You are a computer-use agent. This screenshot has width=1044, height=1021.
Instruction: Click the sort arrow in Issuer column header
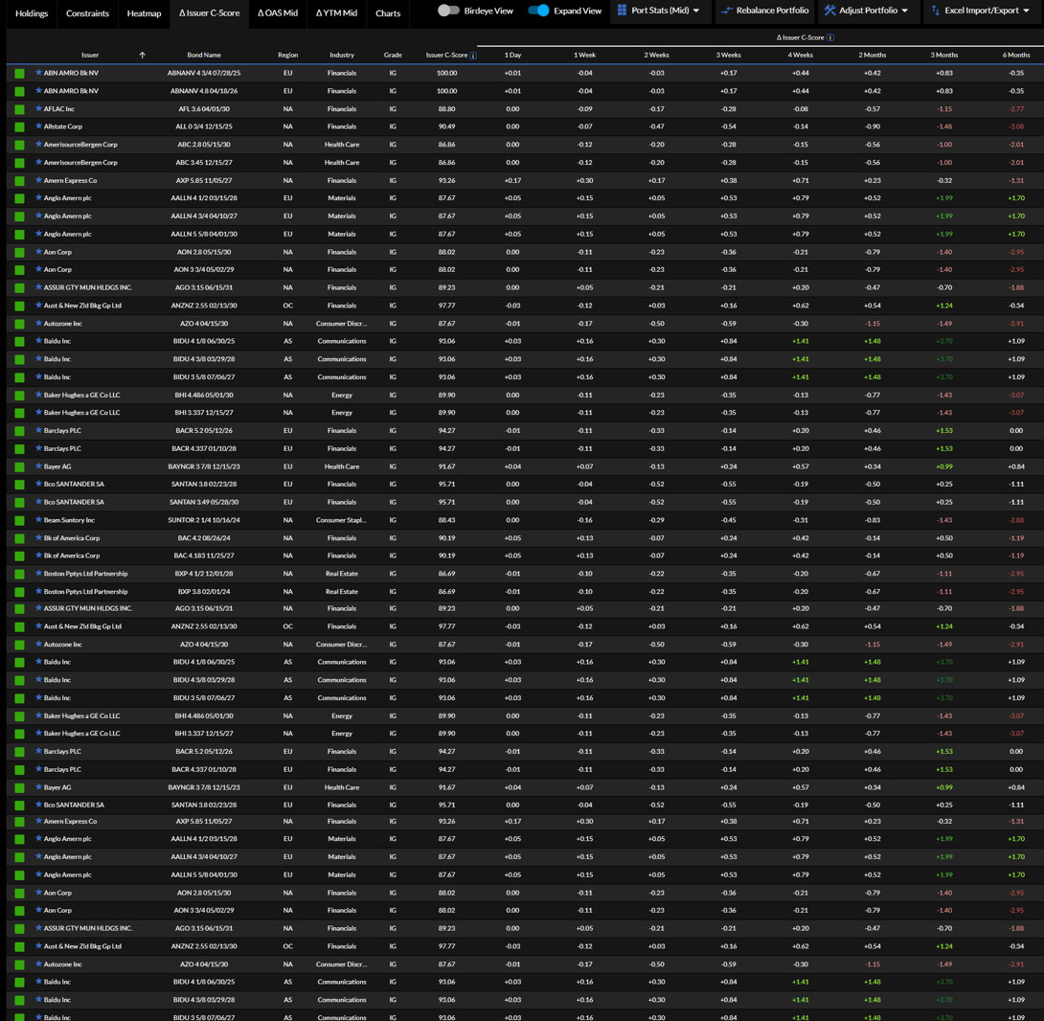click(x=143, y=56)
